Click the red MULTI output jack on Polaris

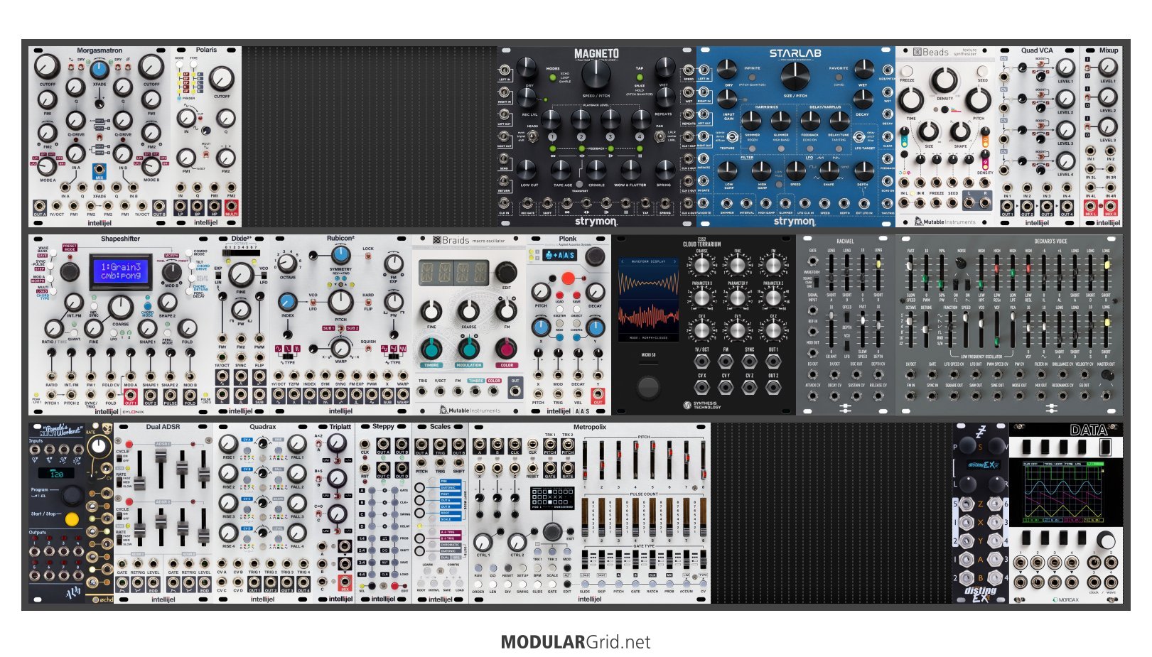pyautogui.click(x=232, y=206)
